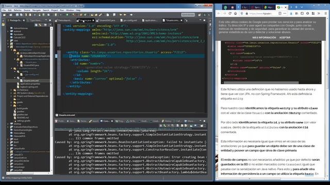
Task: Select build.gradle in the package tree
Action: coord(21,108)
